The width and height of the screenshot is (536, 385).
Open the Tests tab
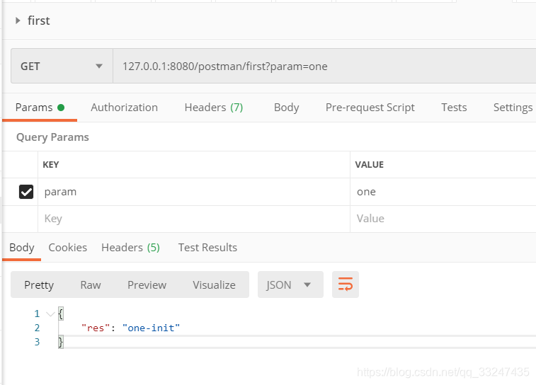[454, 108]
